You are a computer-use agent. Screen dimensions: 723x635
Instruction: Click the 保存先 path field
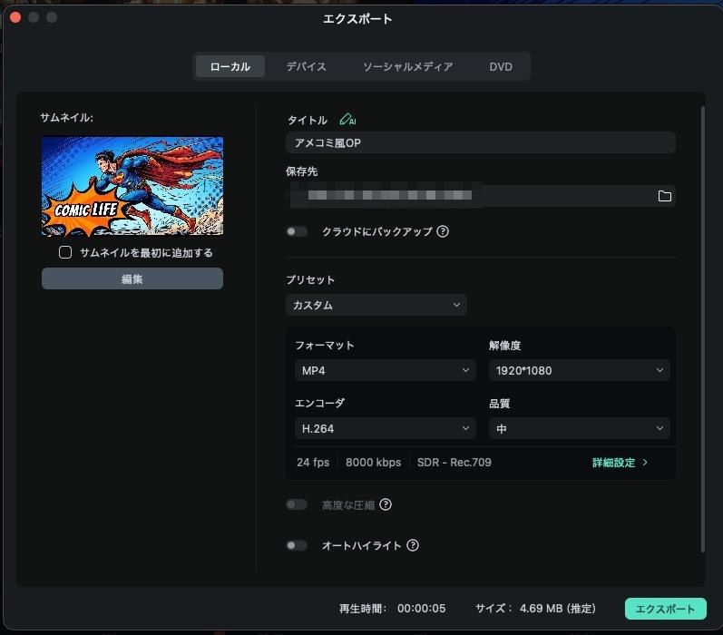click(x=481, y=196)
